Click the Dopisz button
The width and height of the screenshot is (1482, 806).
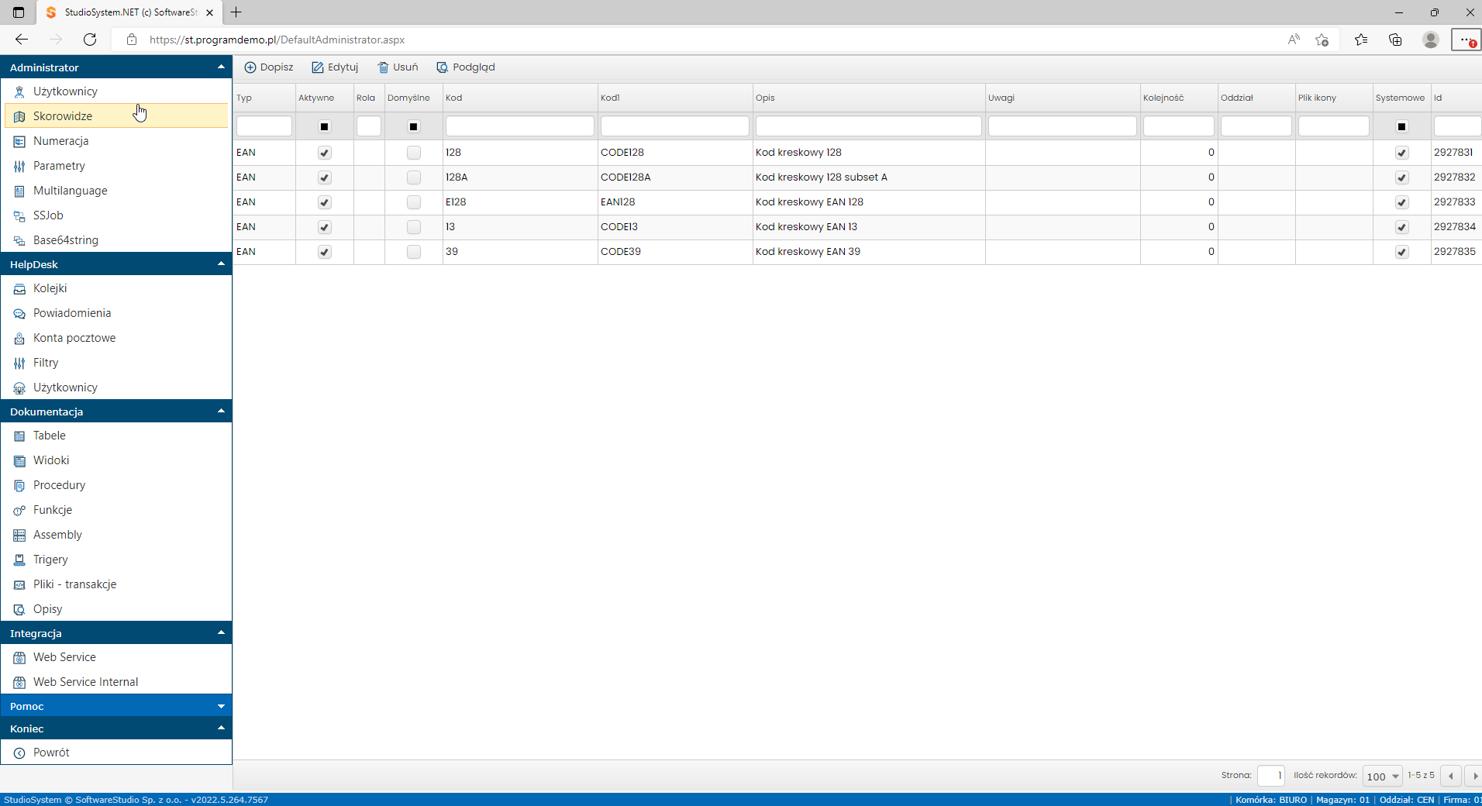269,67
